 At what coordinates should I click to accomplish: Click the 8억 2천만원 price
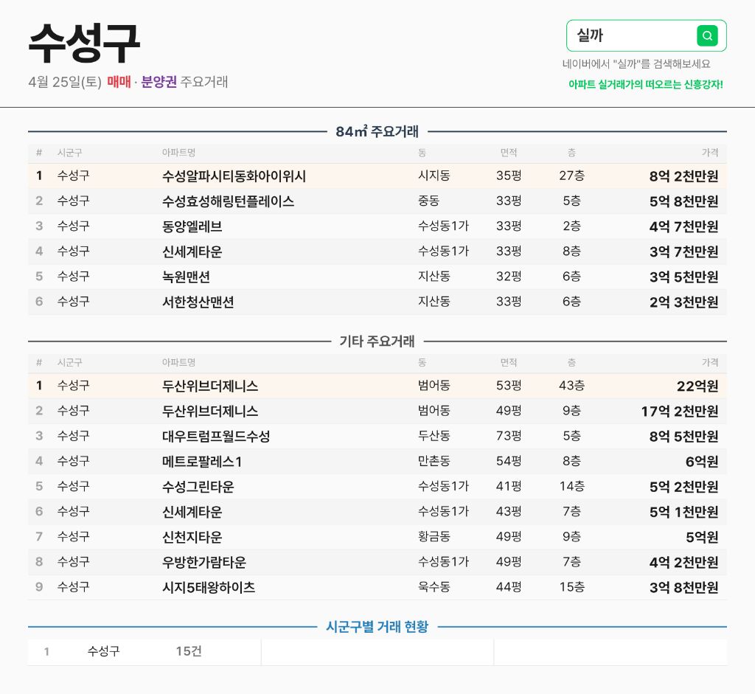click(683, 176)
